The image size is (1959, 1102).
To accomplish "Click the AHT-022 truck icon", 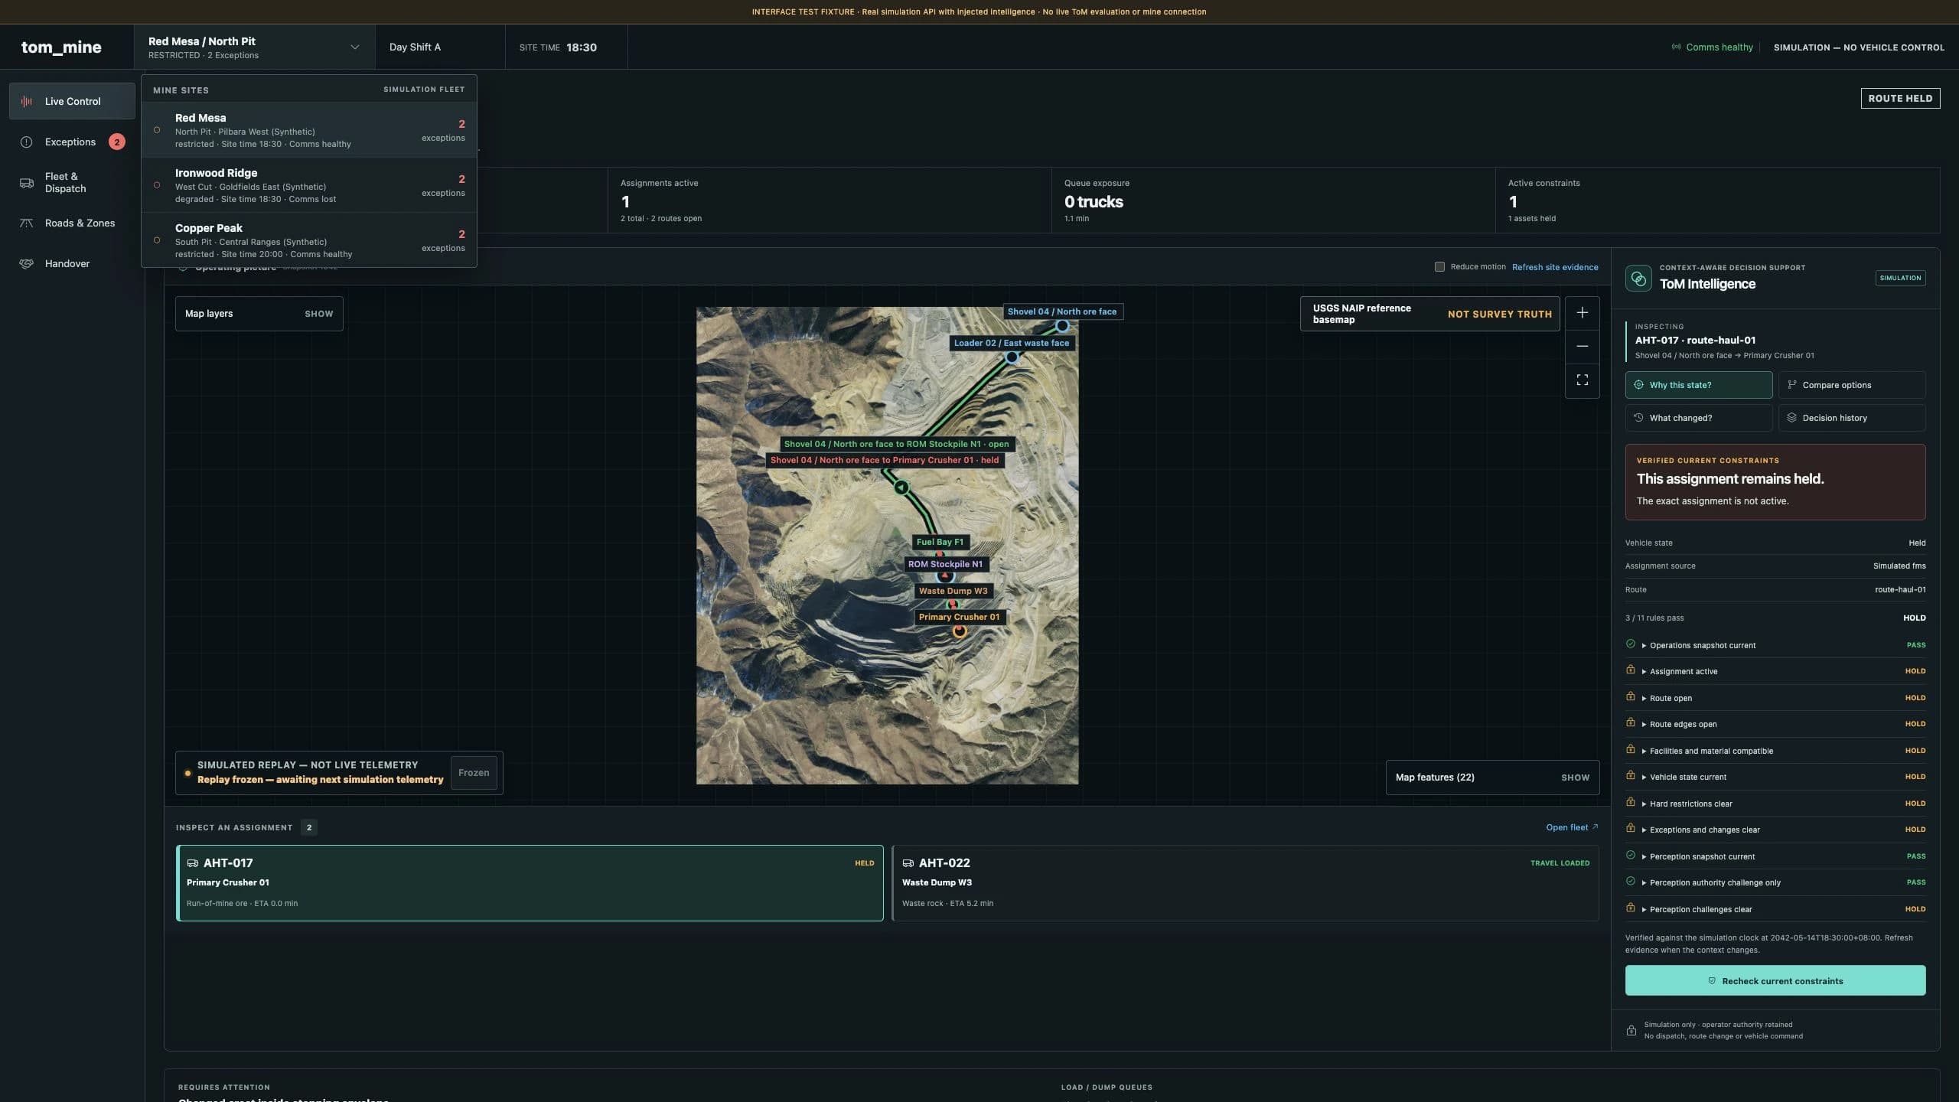I will pos(908,863).
